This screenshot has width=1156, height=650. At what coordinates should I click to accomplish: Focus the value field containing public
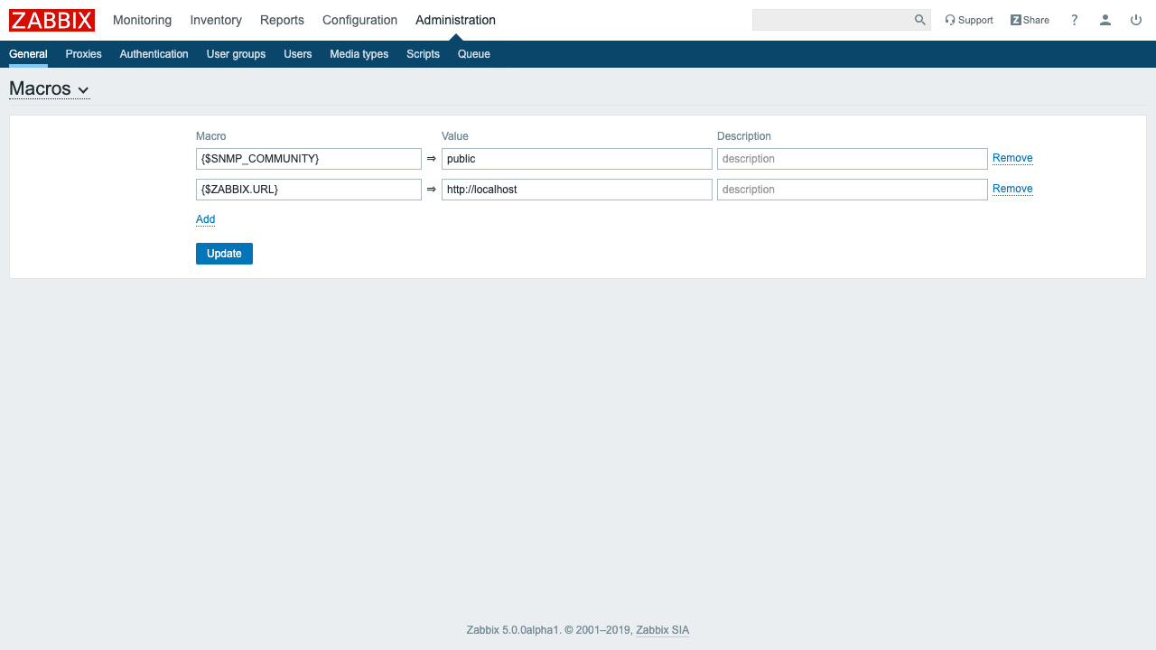coord(576,159)
